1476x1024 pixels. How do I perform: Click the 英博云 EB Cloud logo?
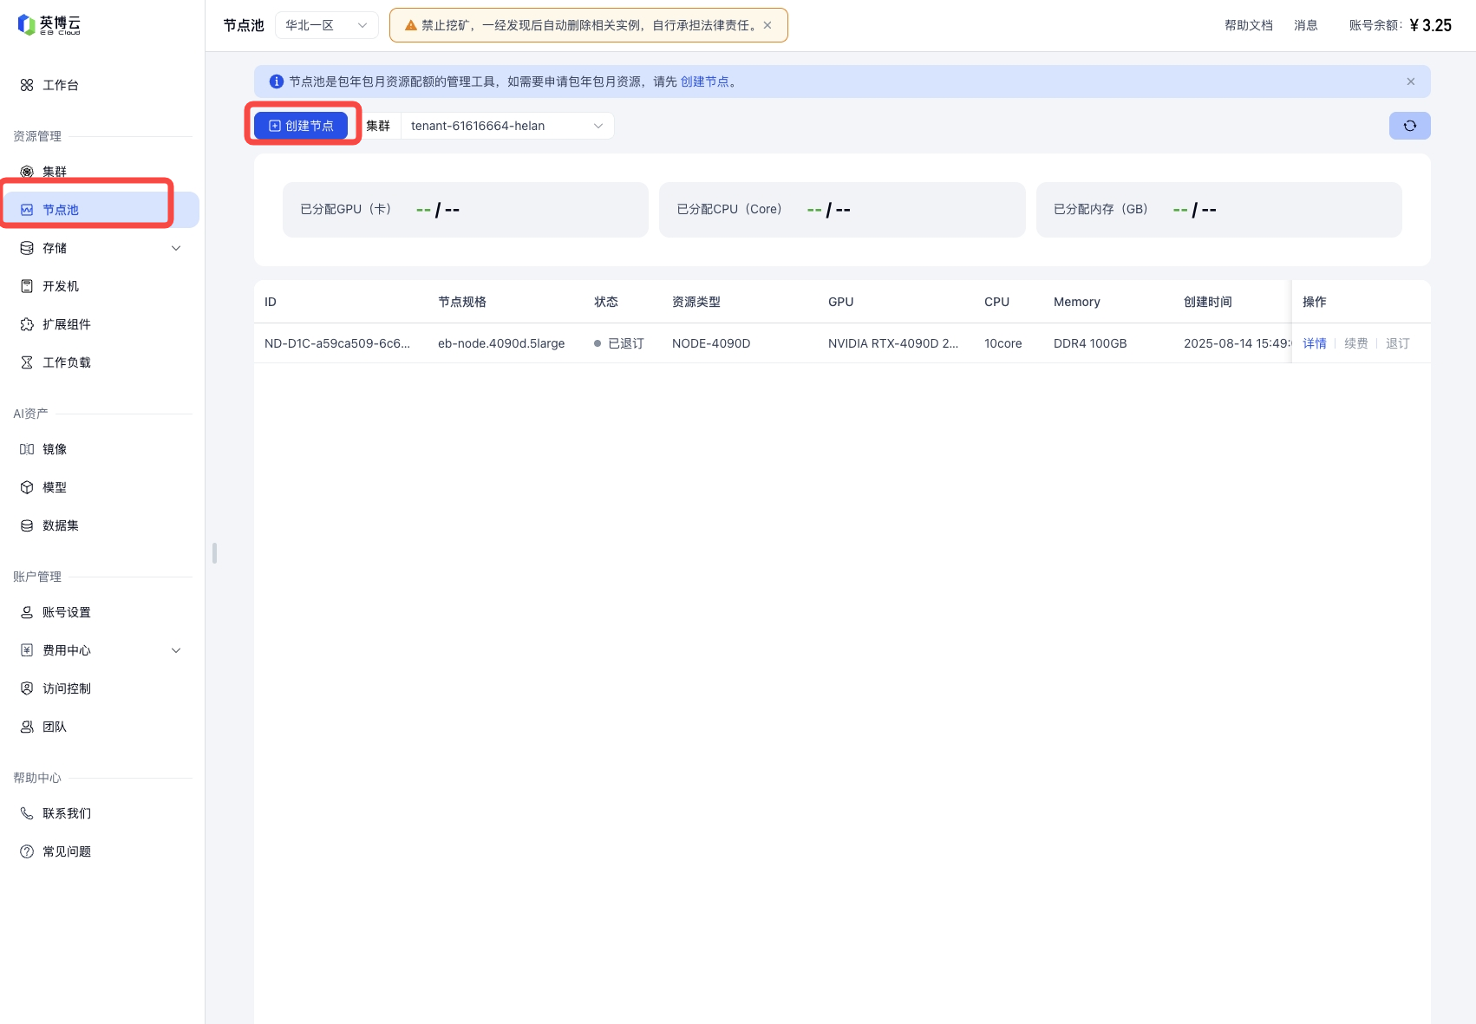pyautogui.click(x=49, y=25)
